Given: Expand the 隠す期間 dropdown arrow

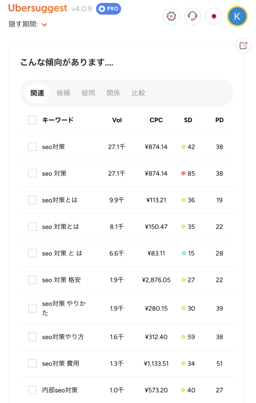Looking at the screenshot, I should click(45, 25).
